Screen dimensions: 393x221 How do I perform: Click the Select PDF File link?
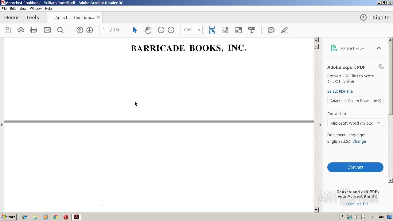[340, 91]
